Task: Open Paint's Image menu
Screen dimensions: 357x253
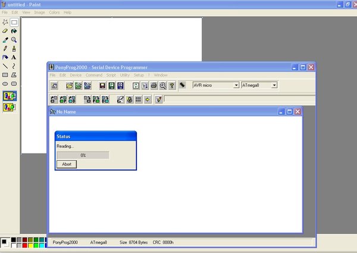Action: click(39, 13)
